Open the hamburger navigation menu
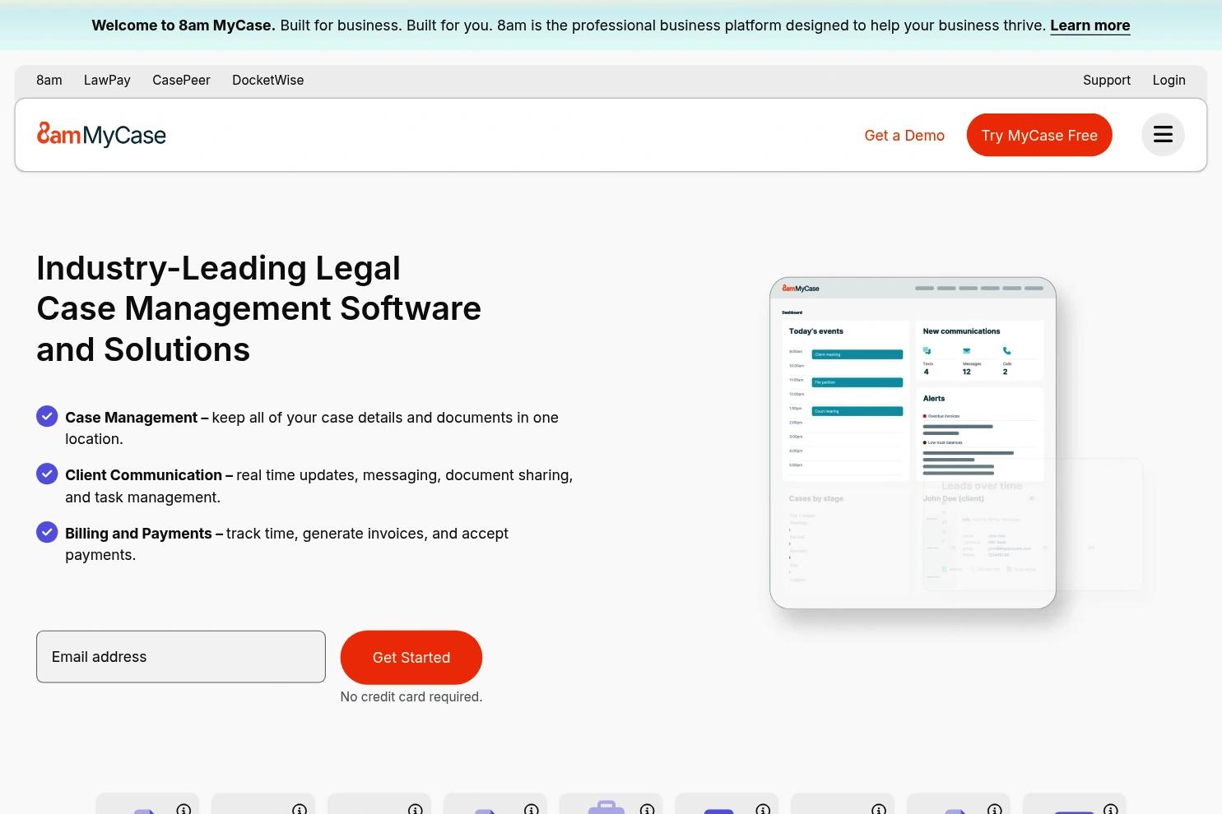 [x=1163, y=135]
